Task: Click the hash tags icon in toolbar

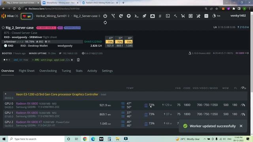Action: [160, 16]
